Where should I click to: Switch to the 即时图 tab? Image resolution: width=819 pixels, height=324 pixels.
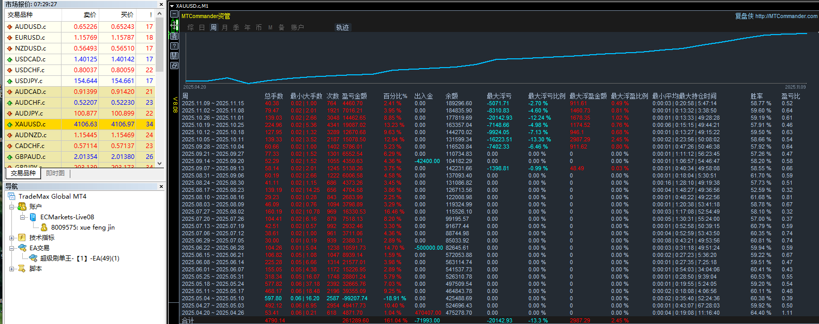tap(55, 173)
